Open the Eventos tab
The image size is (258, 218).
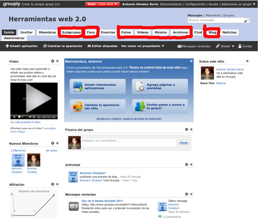[x=108, y=32]
